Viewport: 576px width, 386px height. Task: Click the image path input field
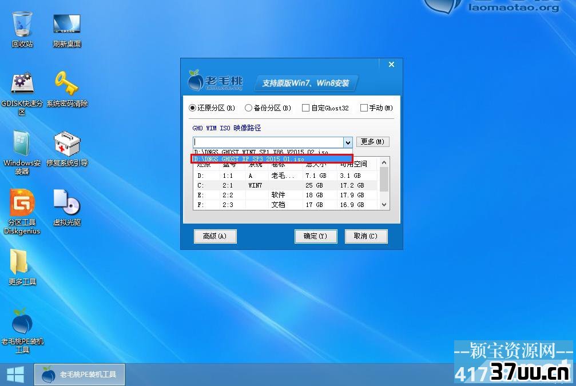(268, 142)
